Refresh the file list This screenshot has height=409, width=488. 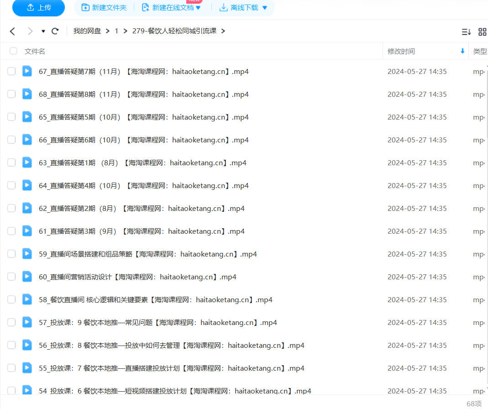click(x=55, y=31)
